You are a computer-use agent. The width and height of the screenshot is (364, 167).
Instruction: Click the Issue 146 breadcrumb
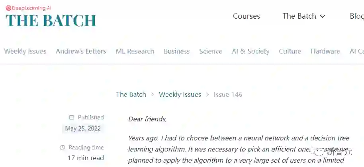point(228,94)
